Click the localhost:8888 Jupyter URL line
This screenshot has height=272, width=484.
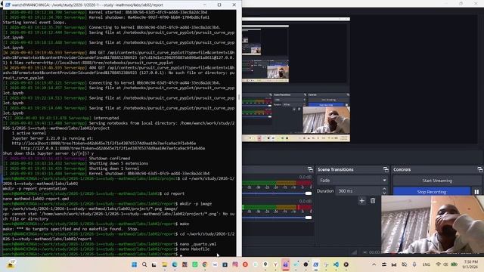click(x=104, y=143)
